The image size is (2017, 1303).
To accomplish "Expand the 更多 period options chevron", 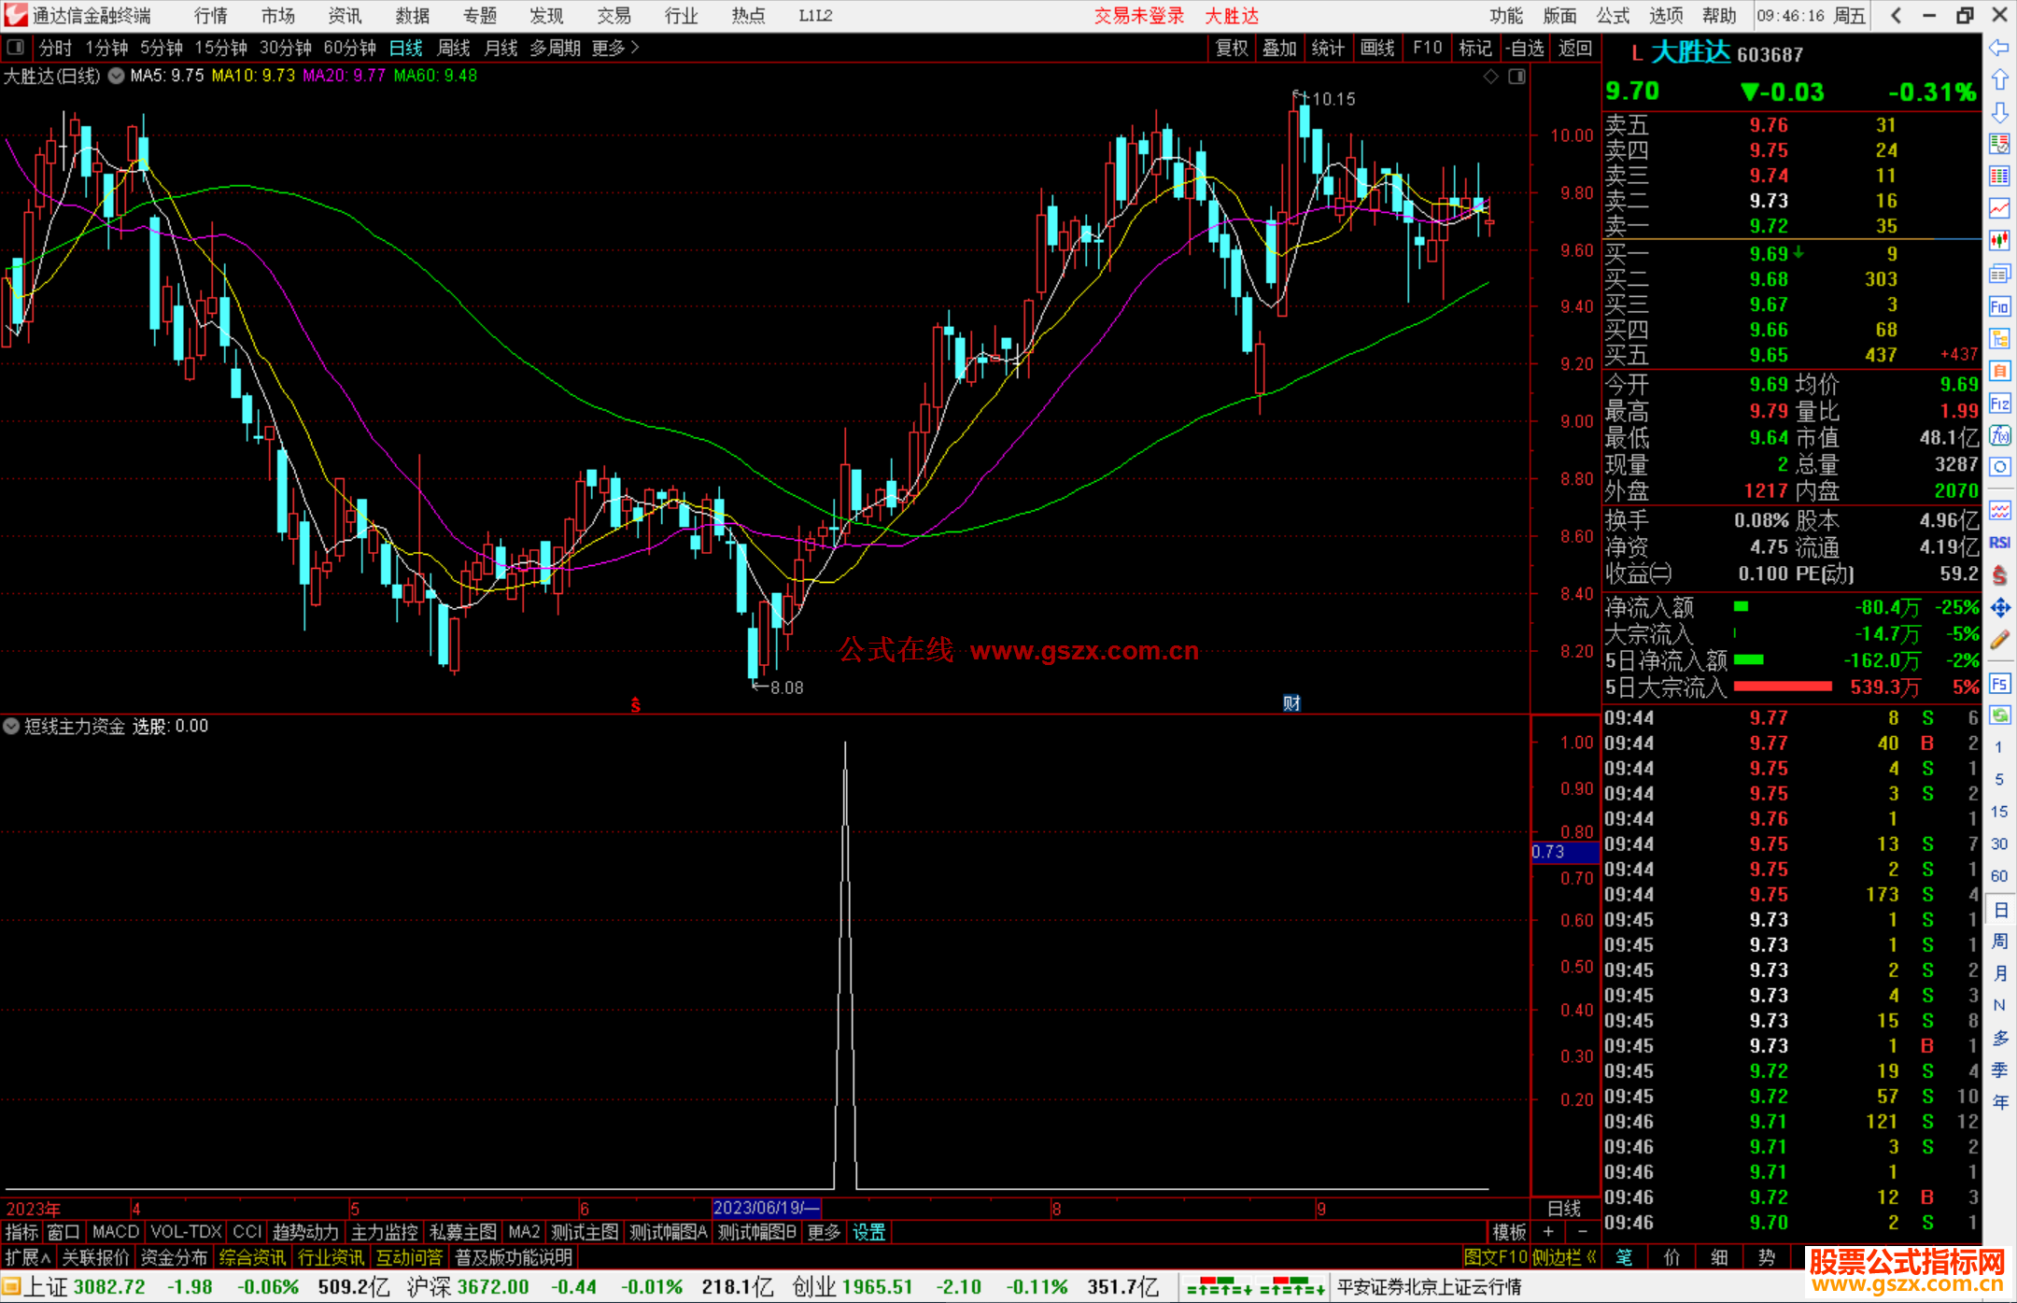I will point(636,48).
